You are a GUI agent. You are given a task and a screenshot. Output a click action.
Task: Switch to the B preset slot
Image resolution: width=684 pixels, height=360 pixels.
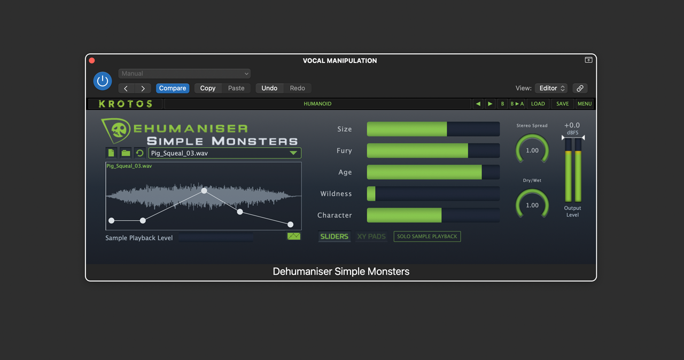click(502, 104)
